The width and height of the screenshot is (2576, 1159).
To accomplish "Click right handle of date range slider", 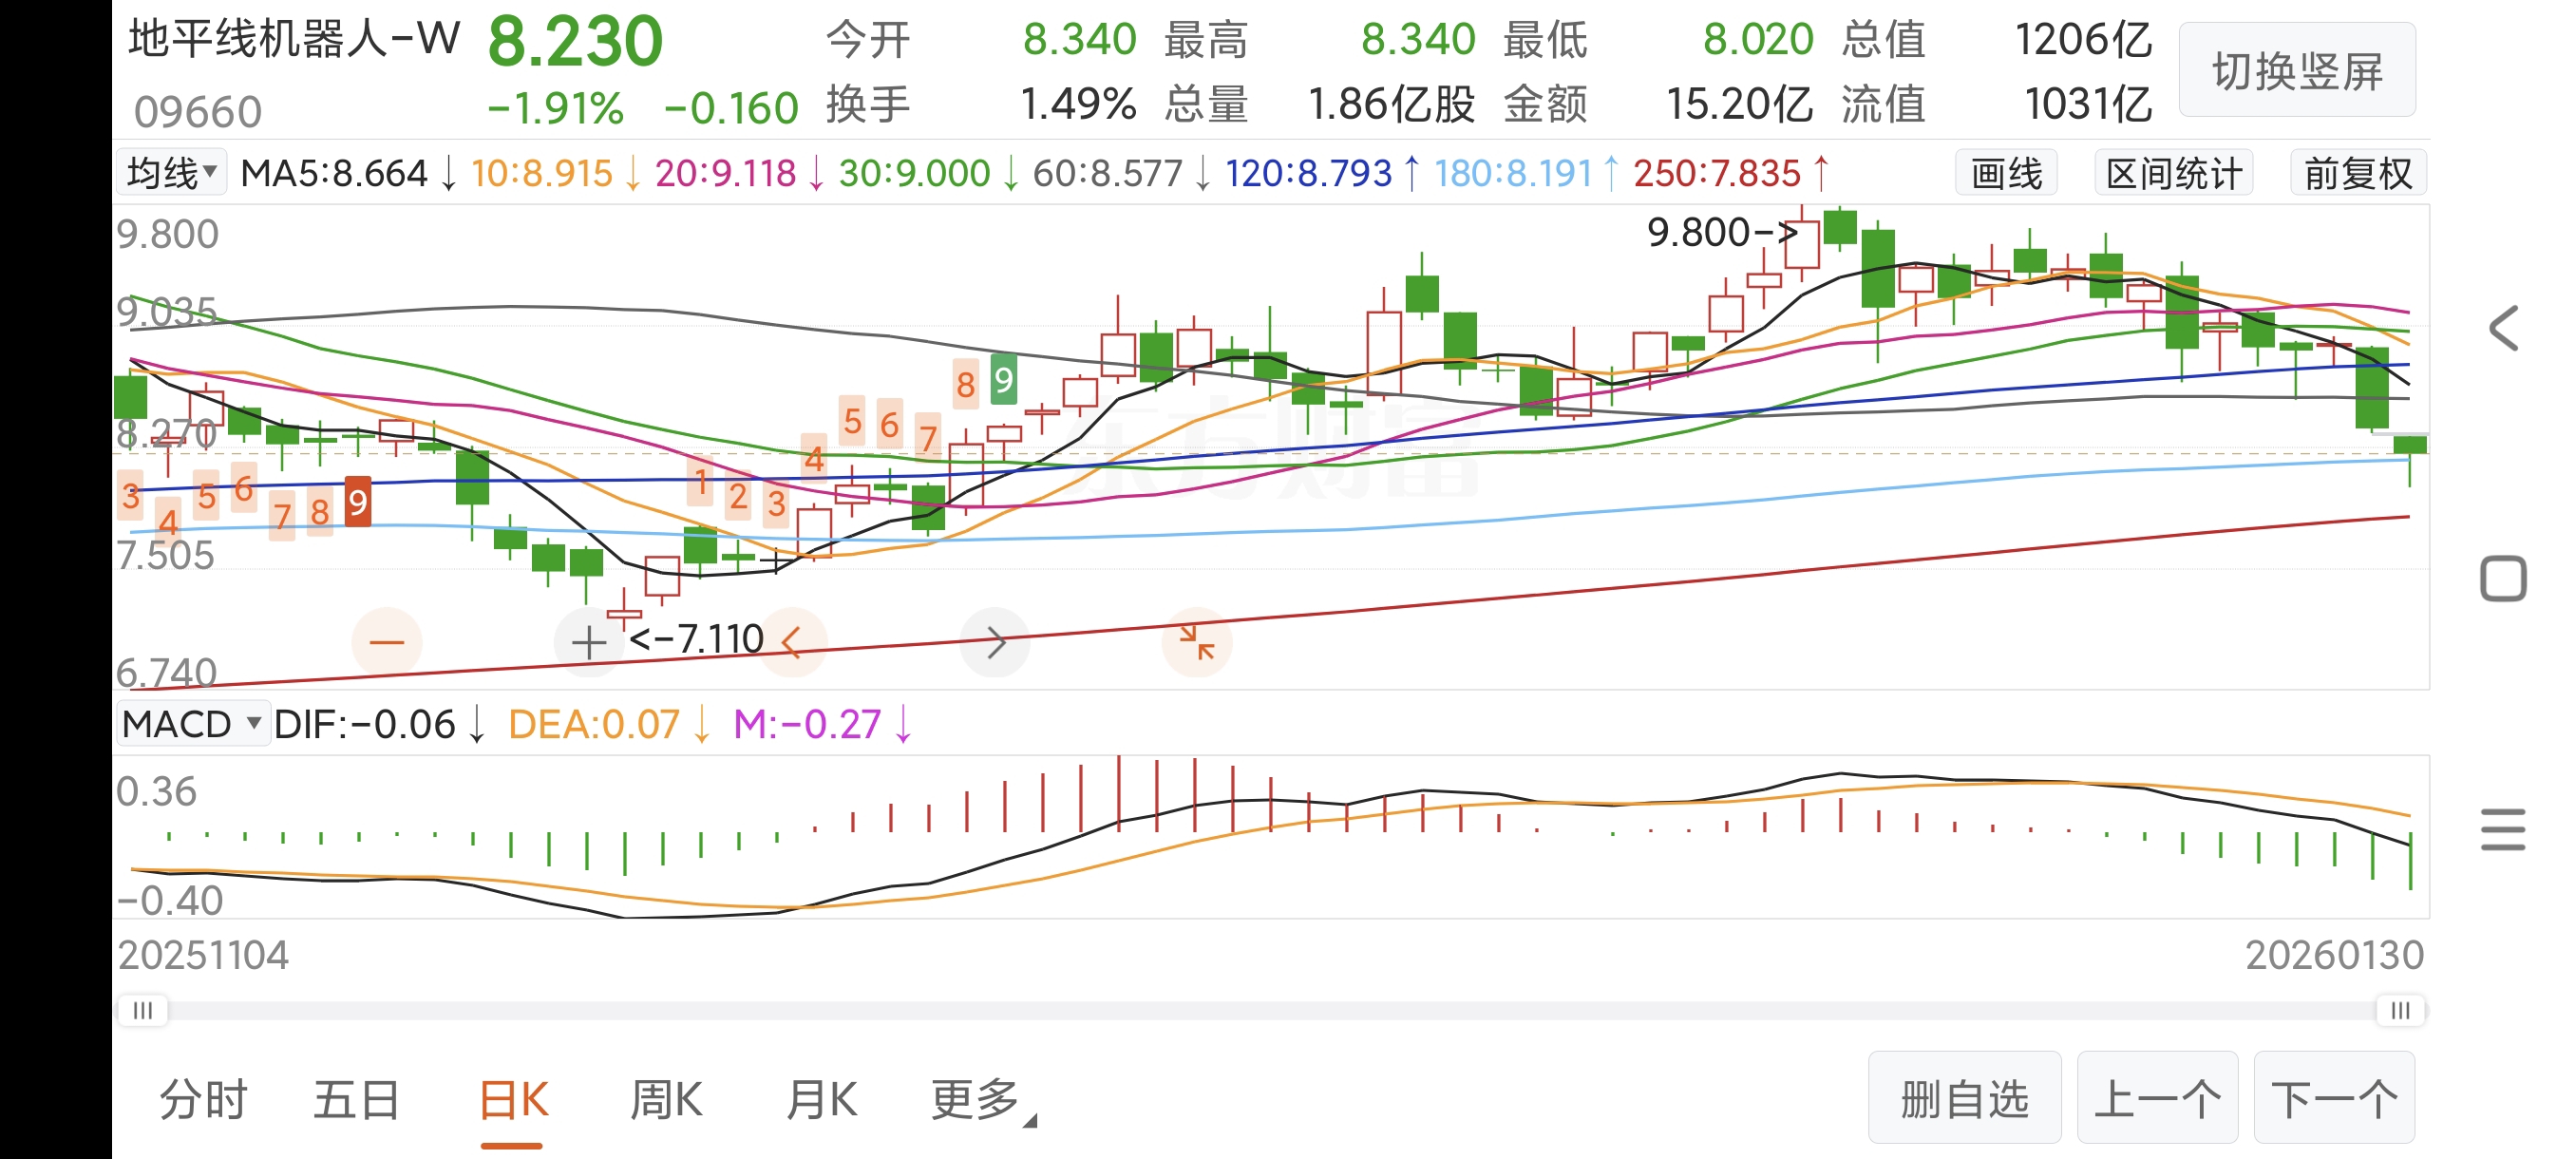I will (2400, 1010).
